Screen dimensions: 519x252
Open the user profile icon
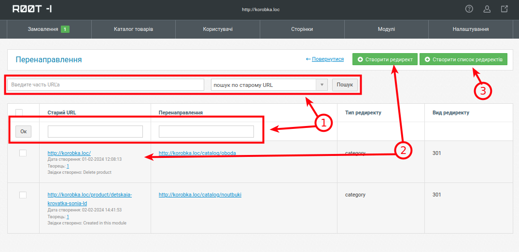[x=487, y=9]
